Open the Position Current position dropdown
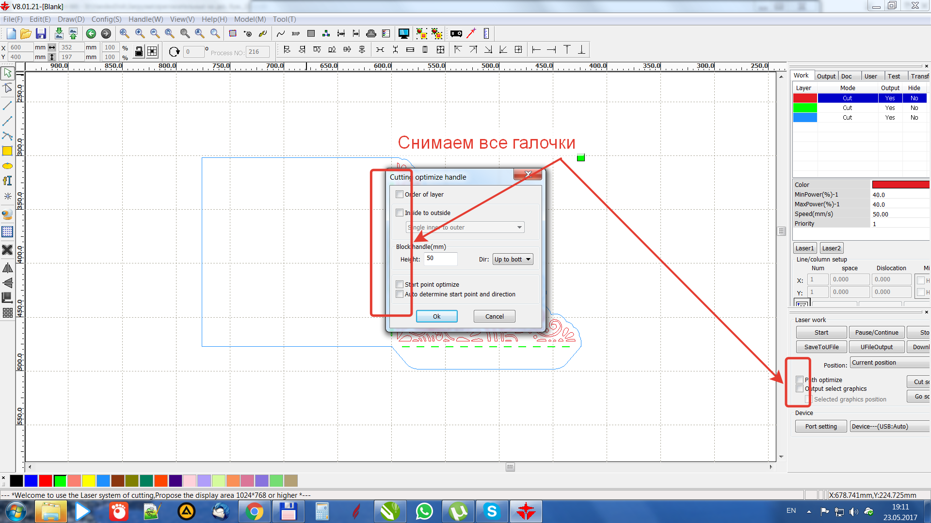 click(x=890, y=363)
